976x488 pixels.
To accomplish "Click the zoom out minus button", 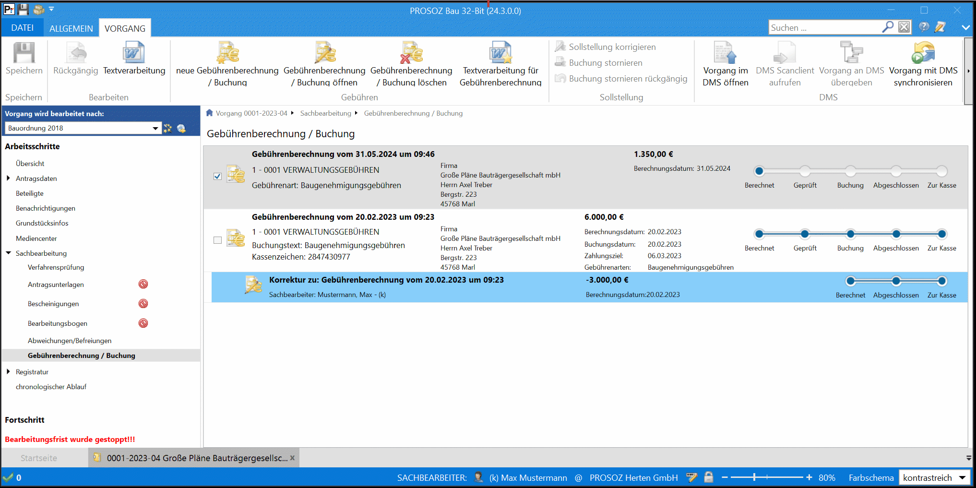I will [x=725, y=477].
